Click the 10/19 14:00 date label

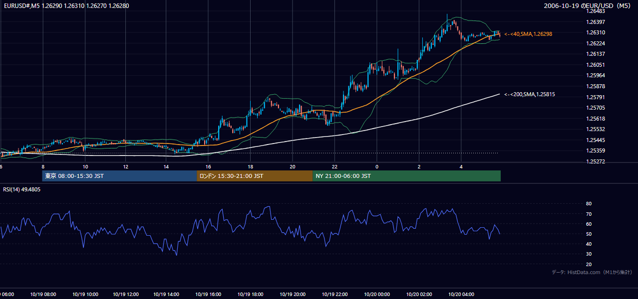tap(166, 295)
